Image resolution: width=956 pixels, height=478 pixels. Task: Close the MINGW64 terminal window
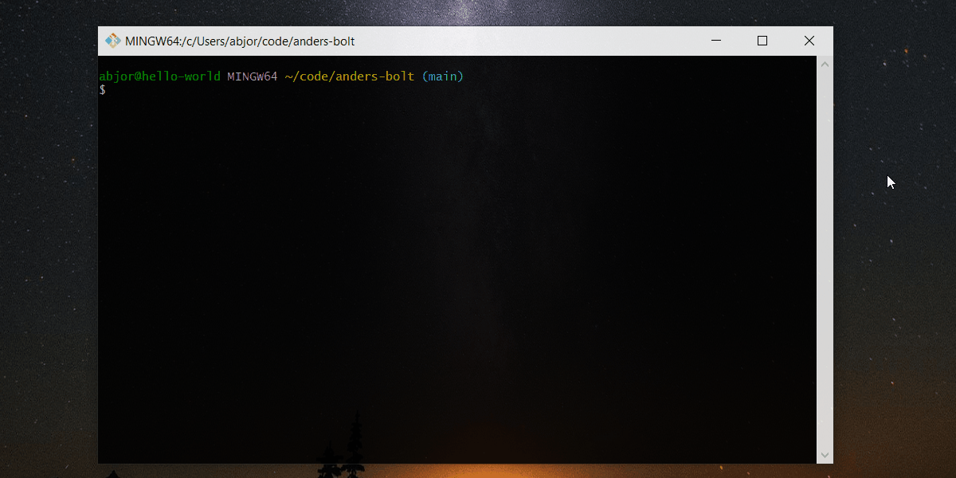pos(809,41)
